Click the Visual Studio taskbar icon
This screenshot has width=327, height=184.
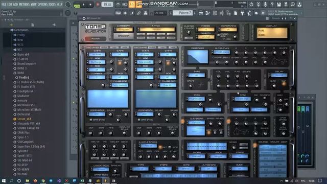point(59,180)
